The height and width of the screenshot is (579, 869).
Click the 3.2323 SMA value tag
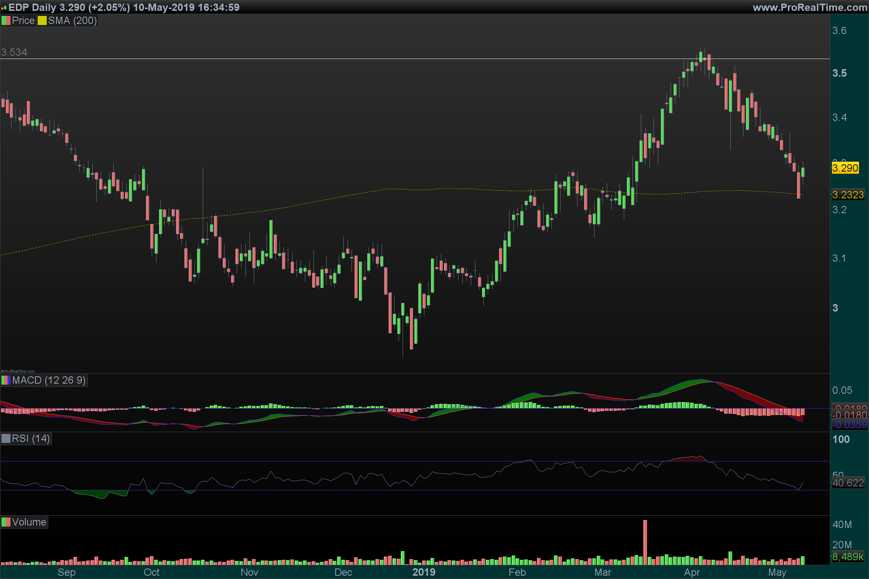(848, 195)
